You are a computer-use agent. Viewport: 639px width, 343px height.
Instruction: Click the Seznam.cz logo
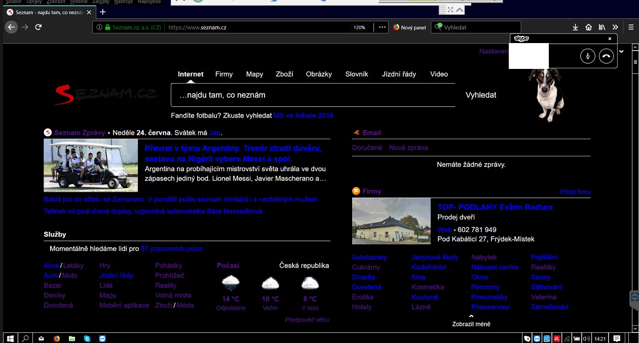click(x=106, y=94)
